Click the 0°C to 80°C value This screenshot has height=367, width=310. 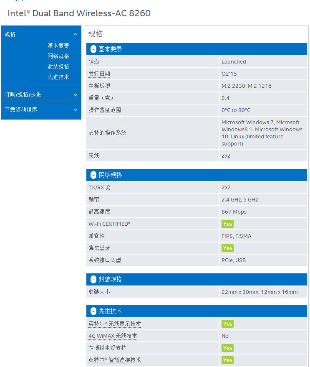point(236,110)
